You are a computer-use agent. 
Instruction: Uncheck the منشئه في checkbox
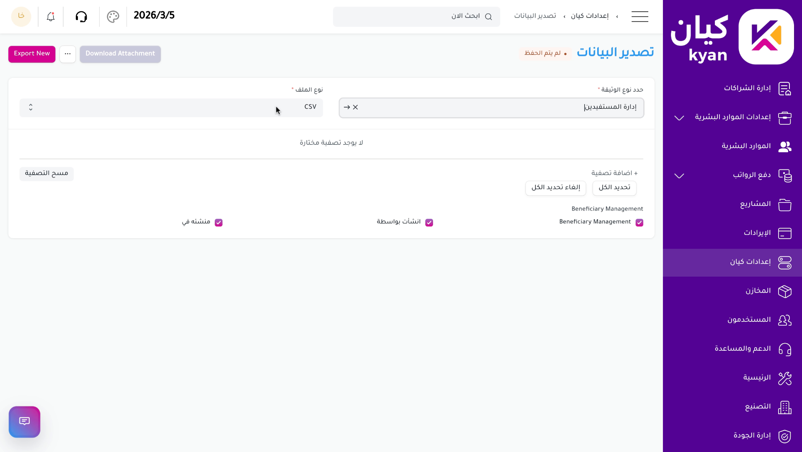[x=218, y=222]
